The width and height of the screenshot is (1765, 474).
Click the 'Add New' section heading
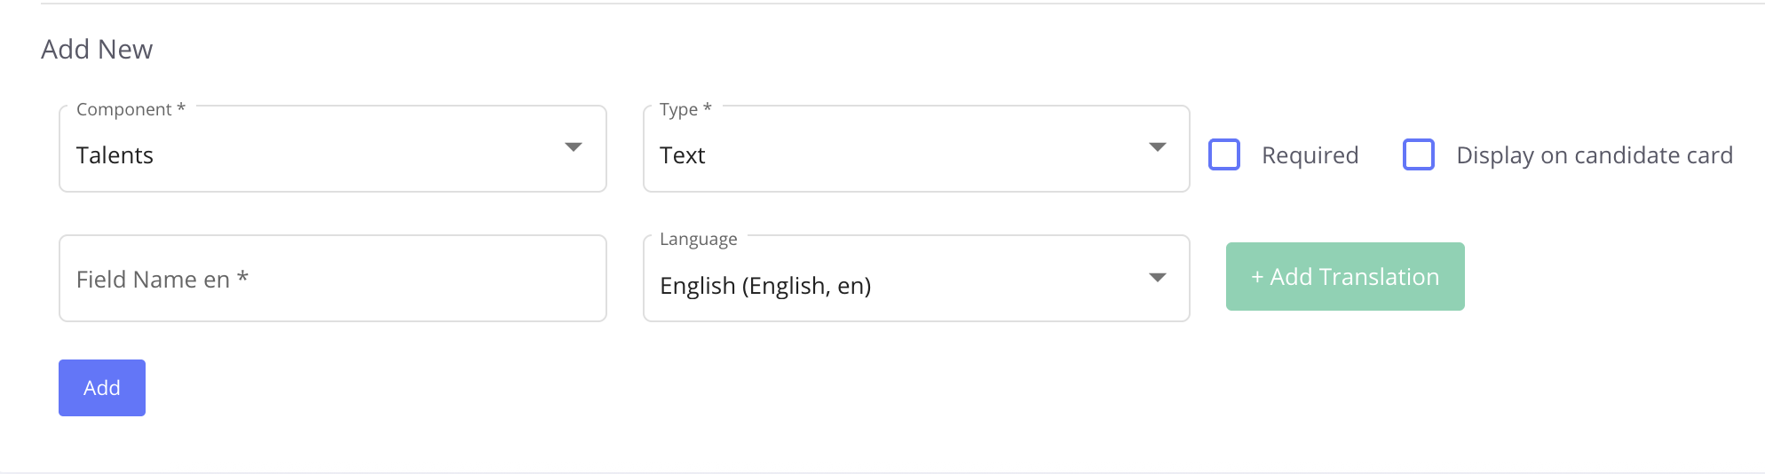click(97, 50)
